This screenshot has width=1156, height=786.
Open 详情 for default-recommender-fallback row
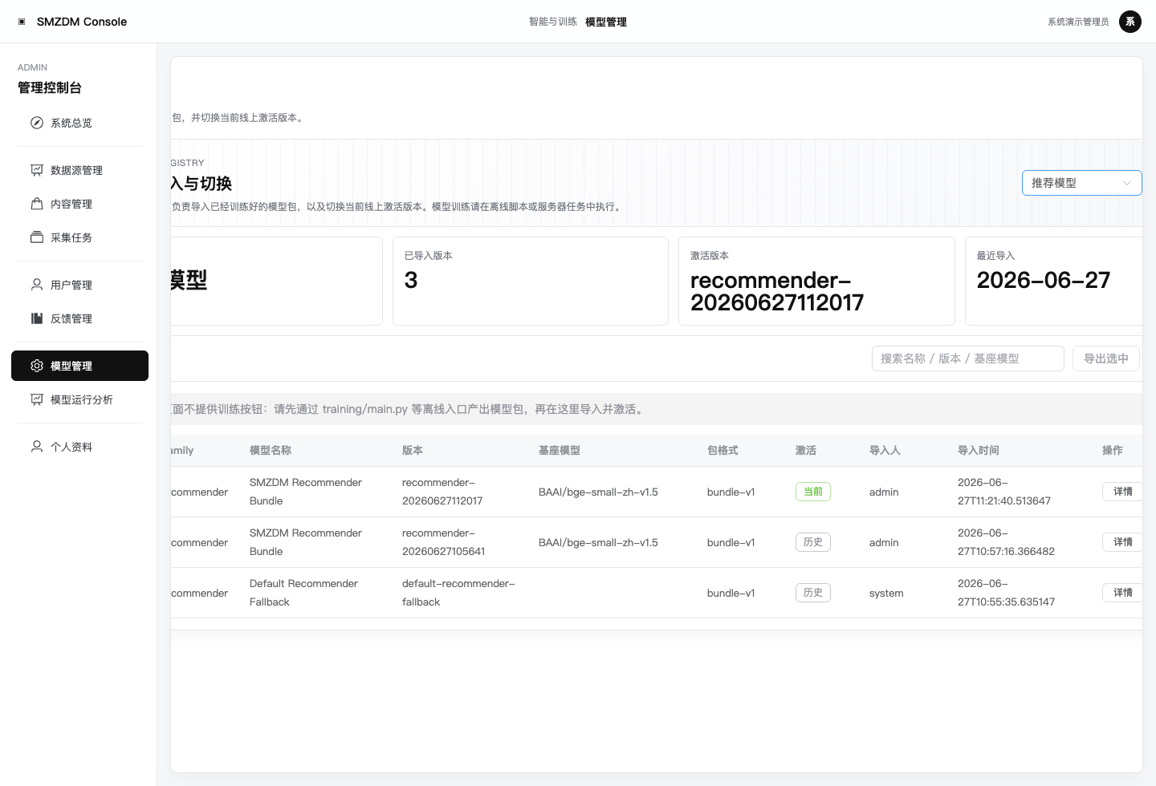tap(1122, 593)
